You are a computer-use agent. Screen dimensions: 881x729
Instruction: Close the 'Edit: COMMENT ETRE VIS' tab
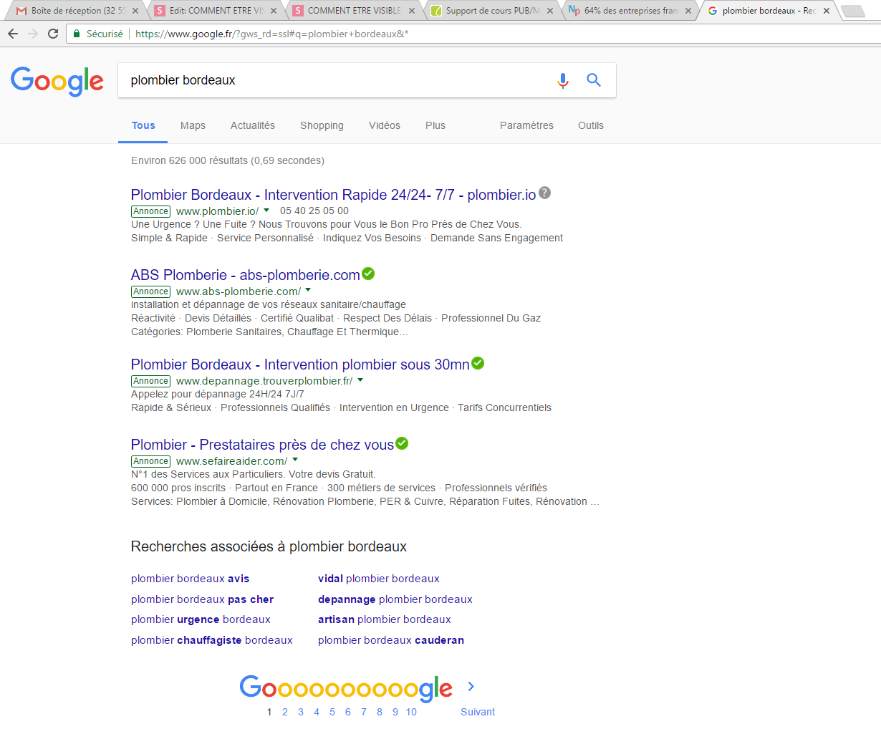[274, 11]
